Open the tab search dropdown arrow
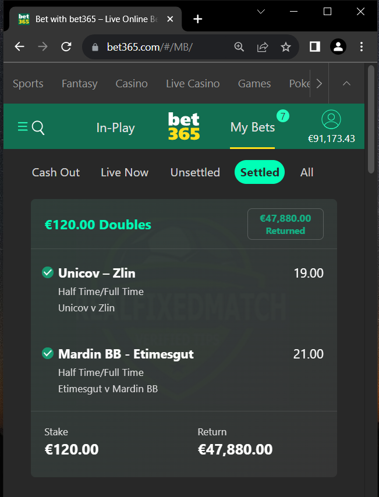379x497 pixels. point(261,12)
